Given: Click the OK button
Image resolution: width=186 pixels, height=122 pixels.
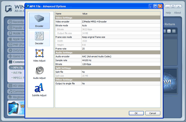Looking at the screenshot, I should point(136,113).
